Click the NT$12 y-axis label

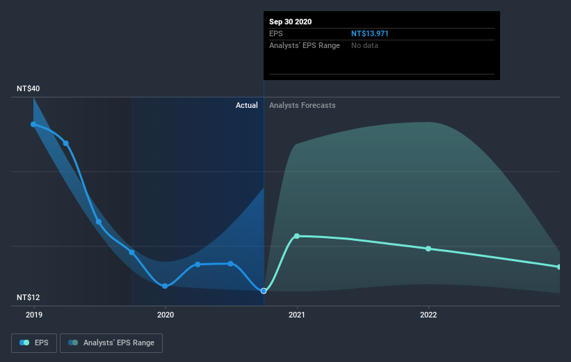pos(28,297)
